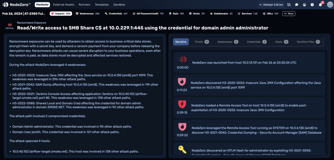Click the Feb 26, 2024 AT-2380 pentest title

[x=23, y=14]
